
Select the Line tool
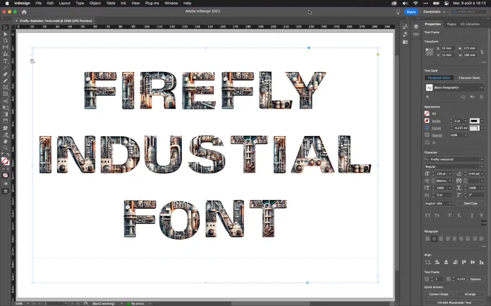click(x=5, y=68)
